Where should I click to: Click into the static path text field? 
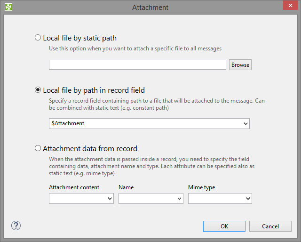tap(137, 65)
